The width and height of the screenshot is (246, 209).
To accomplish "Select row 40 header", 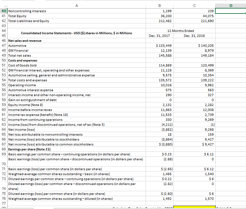I will click(4, 11).
